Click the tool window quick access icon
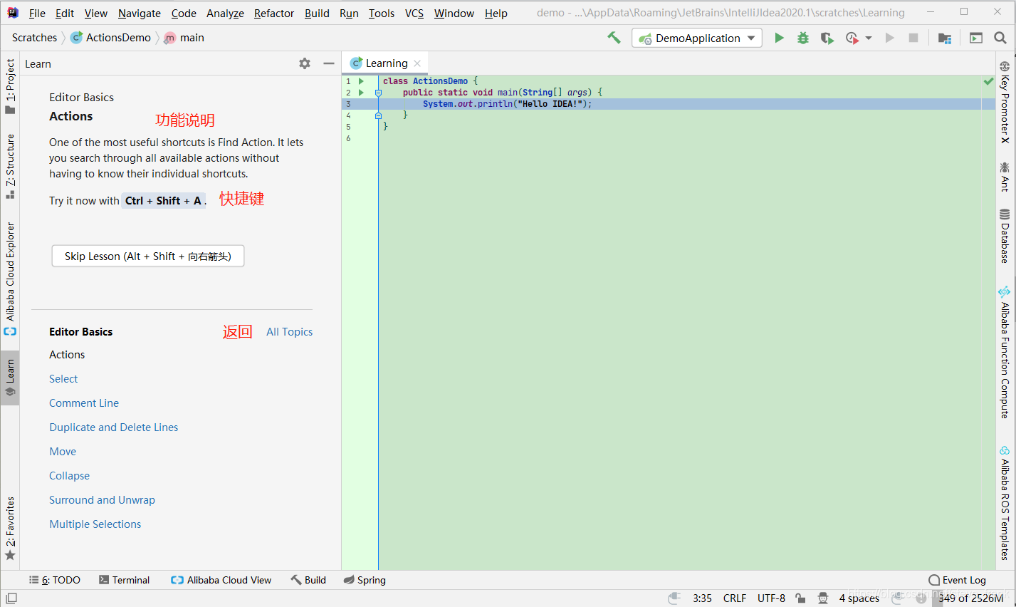Image resolution: width=1016 pixels, height=607 pixels. coord(11,598)
